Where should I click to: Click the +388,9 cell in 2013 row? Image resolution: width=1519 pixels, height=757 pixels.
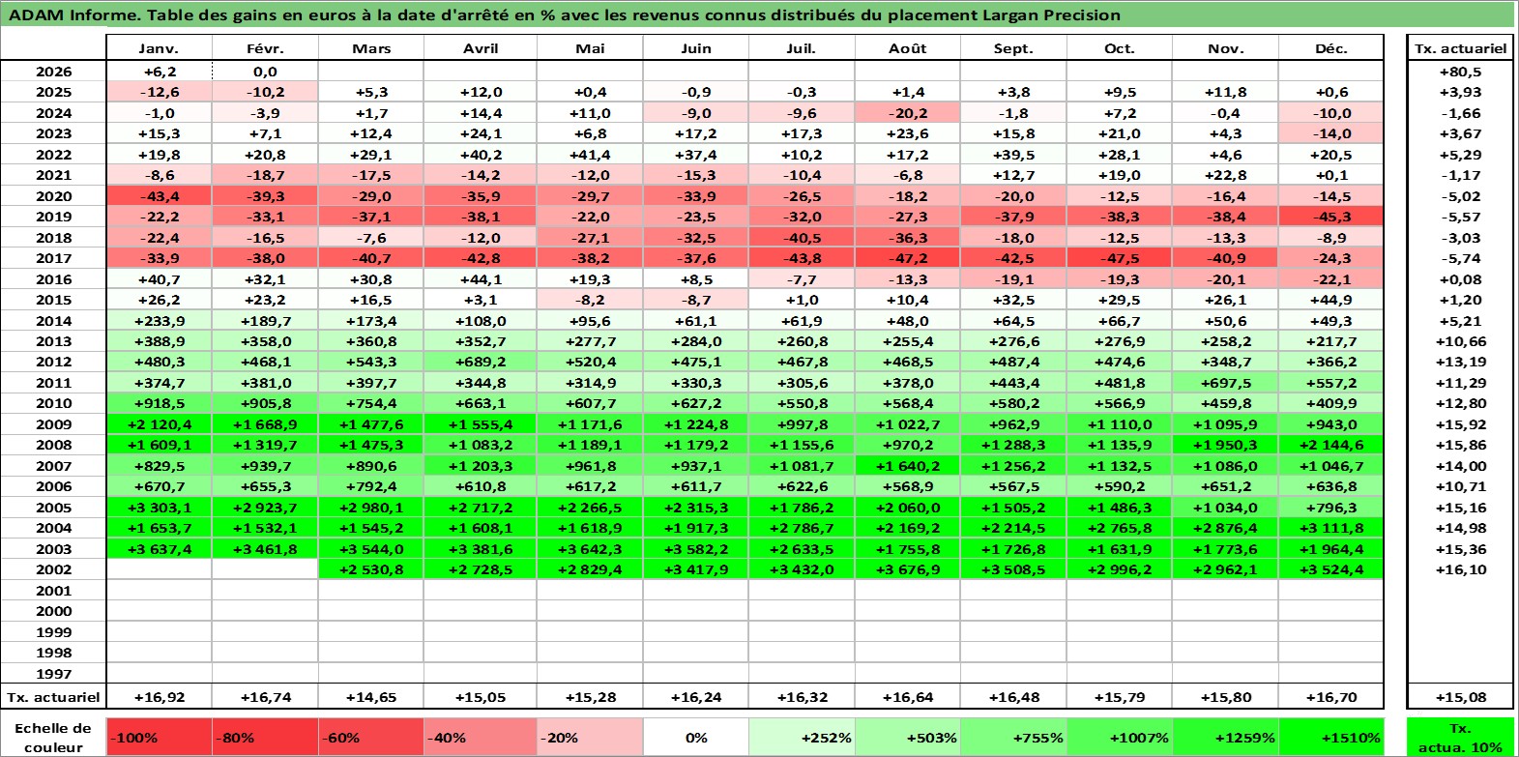(159, 341)
